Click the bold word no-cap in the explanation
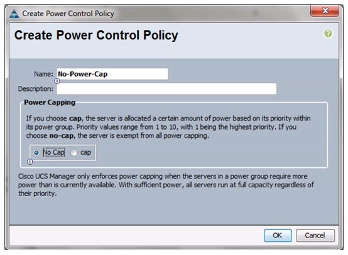The width and height of the screenshot is (348, 255). [62, 136]
